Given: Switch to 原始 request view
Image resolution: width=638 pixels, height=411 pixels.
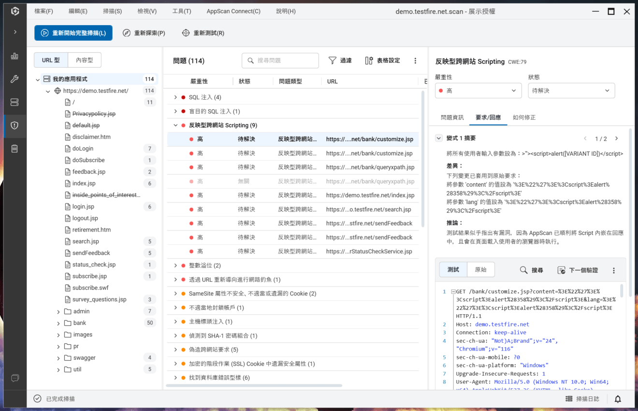Looking at the screenshot, I should tap(481, 270).
